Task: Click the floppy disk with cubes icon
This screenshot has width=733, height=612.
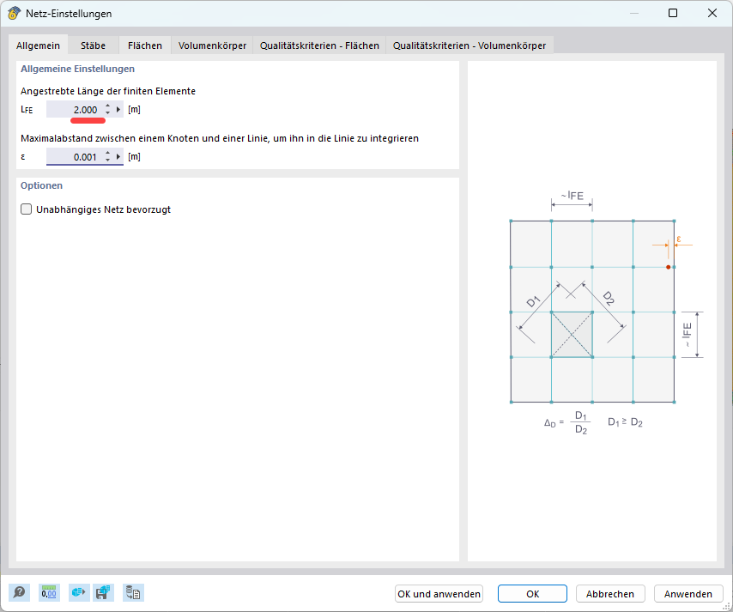Action: [103, 592]
